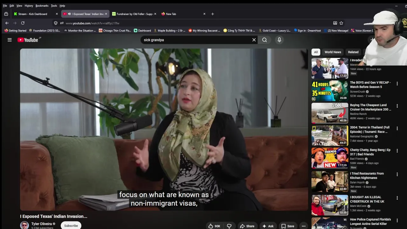
Task: Open a new browser tab with plus
Action: point(212,14)
